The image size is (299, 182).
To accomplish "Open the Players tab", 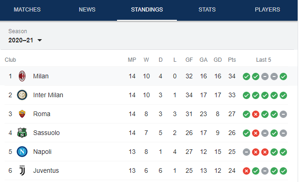I will click(267, 10).
